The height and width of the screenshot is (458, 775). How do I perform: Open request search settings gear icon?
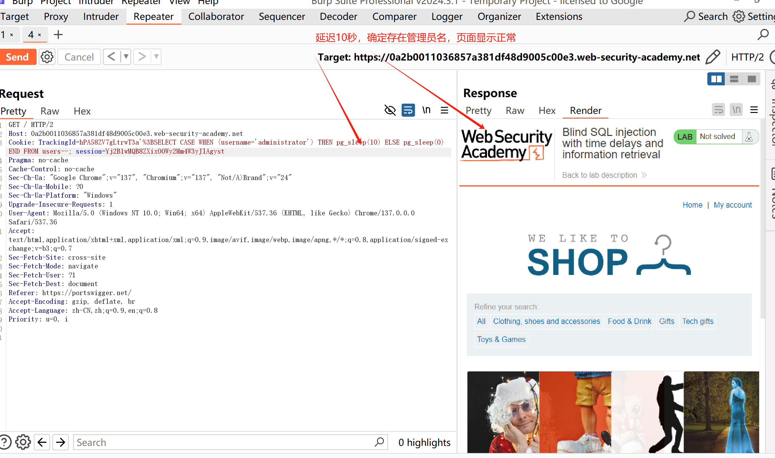click(x=23, y=442)
